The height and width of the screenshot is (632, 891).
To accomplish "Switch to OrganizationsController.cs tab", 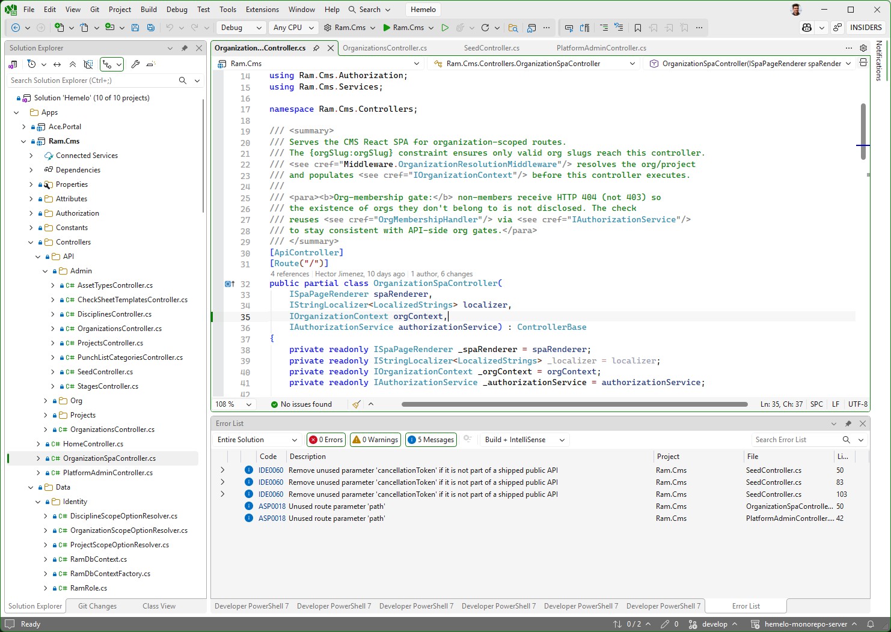I will pos(385,48).
